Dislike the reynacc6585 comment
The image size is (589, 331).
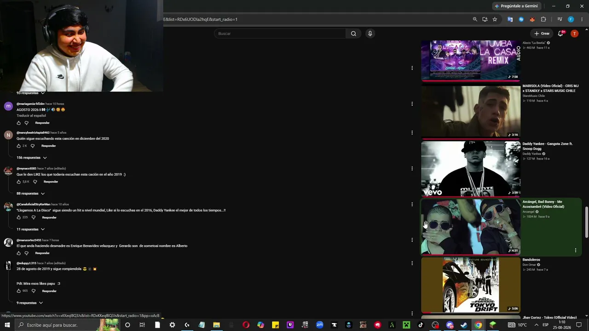point(35,182)
